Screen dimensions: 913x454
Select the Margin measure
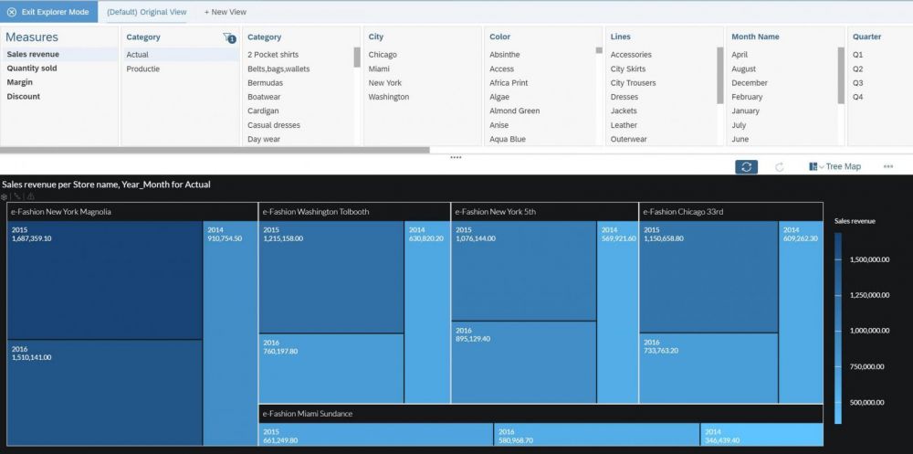[59, 82]
